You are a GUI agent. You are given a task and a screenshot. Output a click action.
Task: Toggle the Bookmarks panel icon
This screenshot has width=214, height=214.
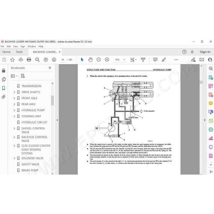[4, 88]
